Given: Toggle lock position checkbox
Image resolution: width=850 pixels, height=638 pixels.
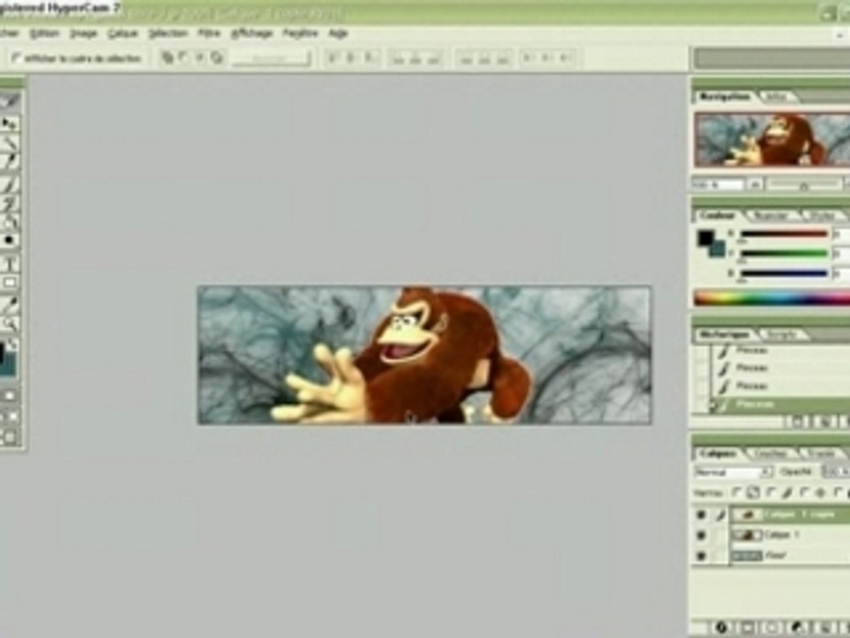Looking at the screenshot, I should (804, 493).
